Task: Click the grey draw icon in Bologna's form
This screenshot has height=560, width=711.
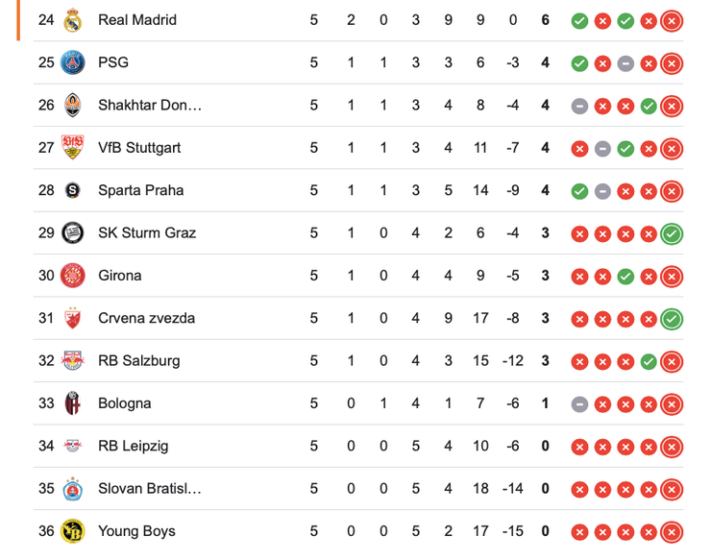Action: coord(579,404)
